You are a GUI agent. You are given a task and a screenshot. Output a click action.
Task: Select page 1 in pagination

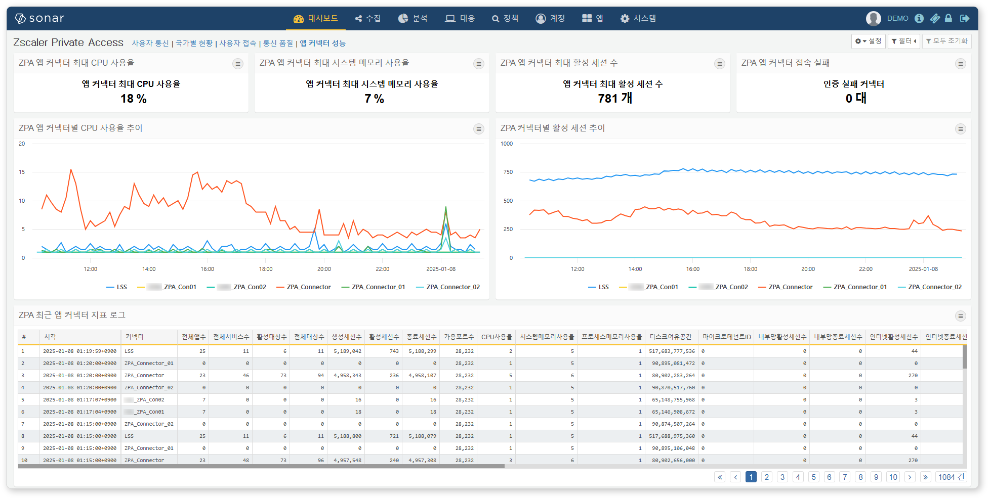coord(751,477)
